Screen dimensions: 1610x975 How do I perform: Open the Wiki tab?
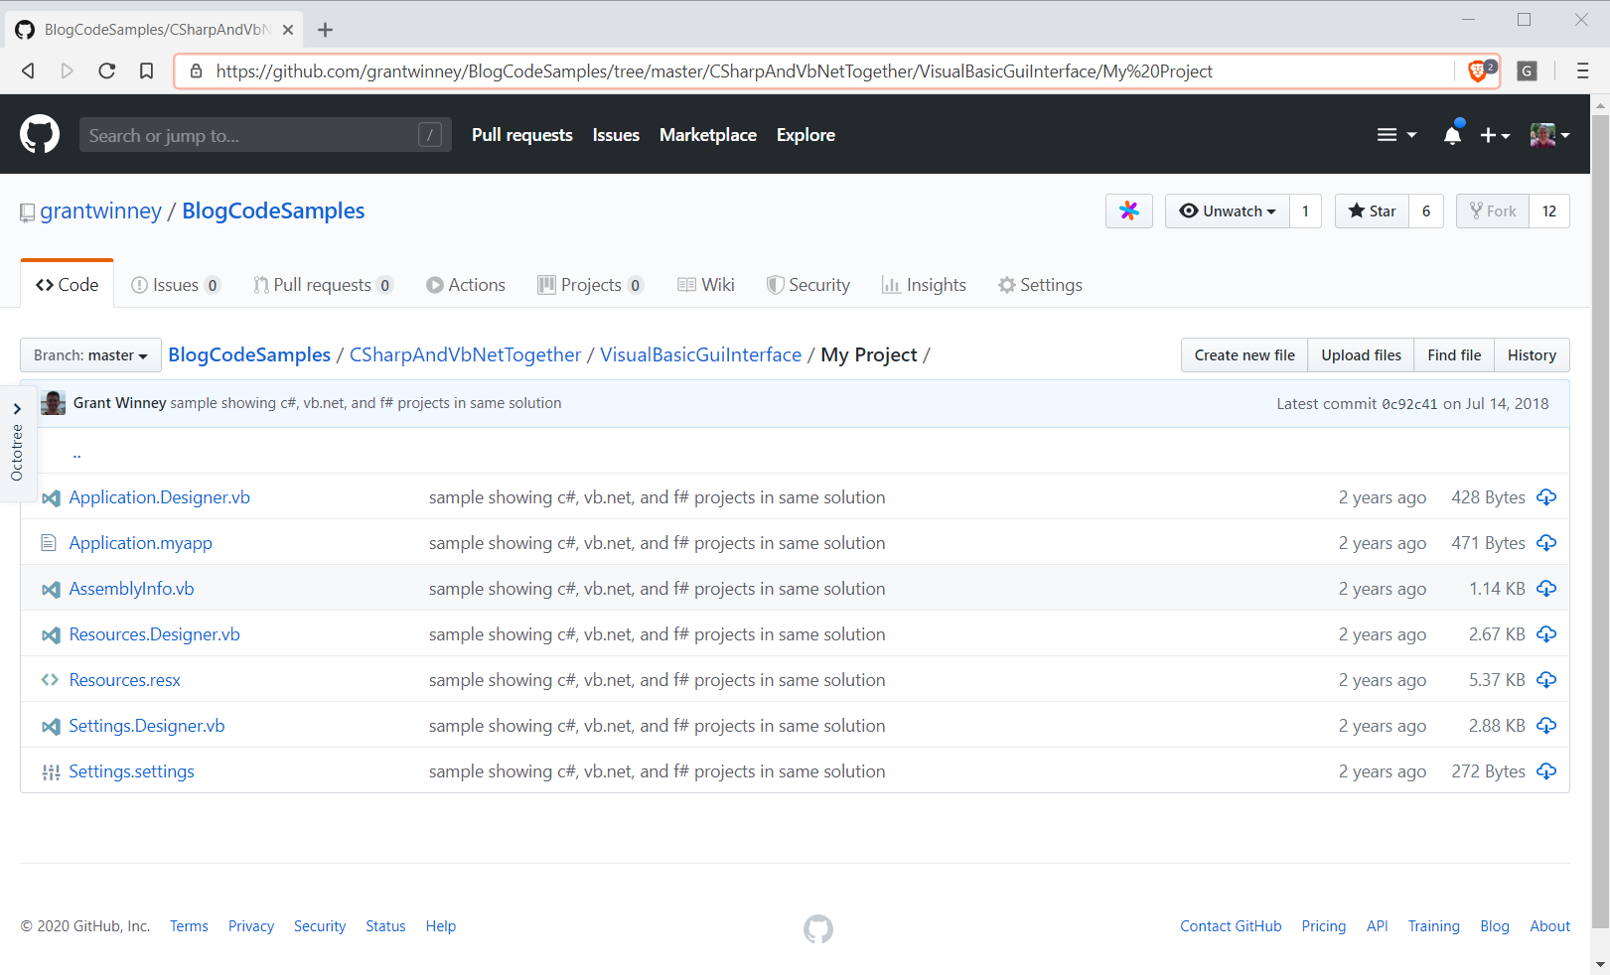click(706, 285)
